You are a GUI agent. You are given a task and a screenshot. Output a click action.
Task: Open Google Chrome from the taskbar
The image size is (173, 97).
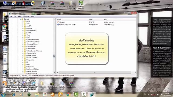(x=68, y=95)
